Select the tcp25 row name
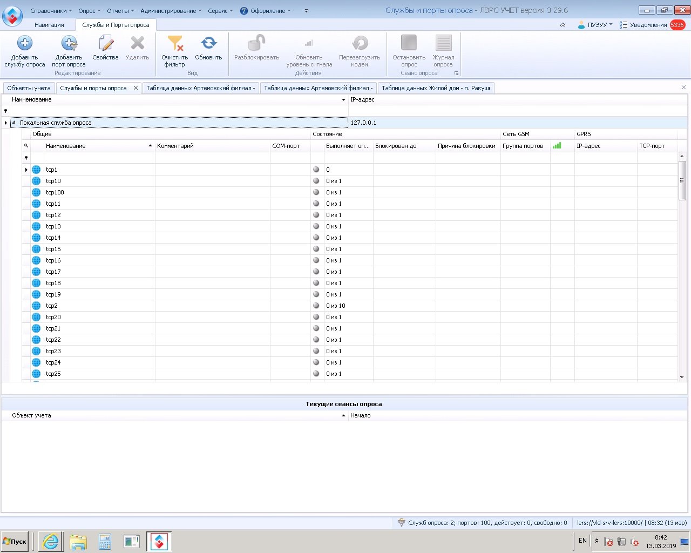This screenshot has width=691, height=553. (53, 374)
